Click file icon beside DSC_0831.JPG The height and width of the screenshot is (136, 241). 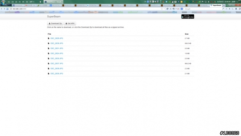tap(49, 49)
